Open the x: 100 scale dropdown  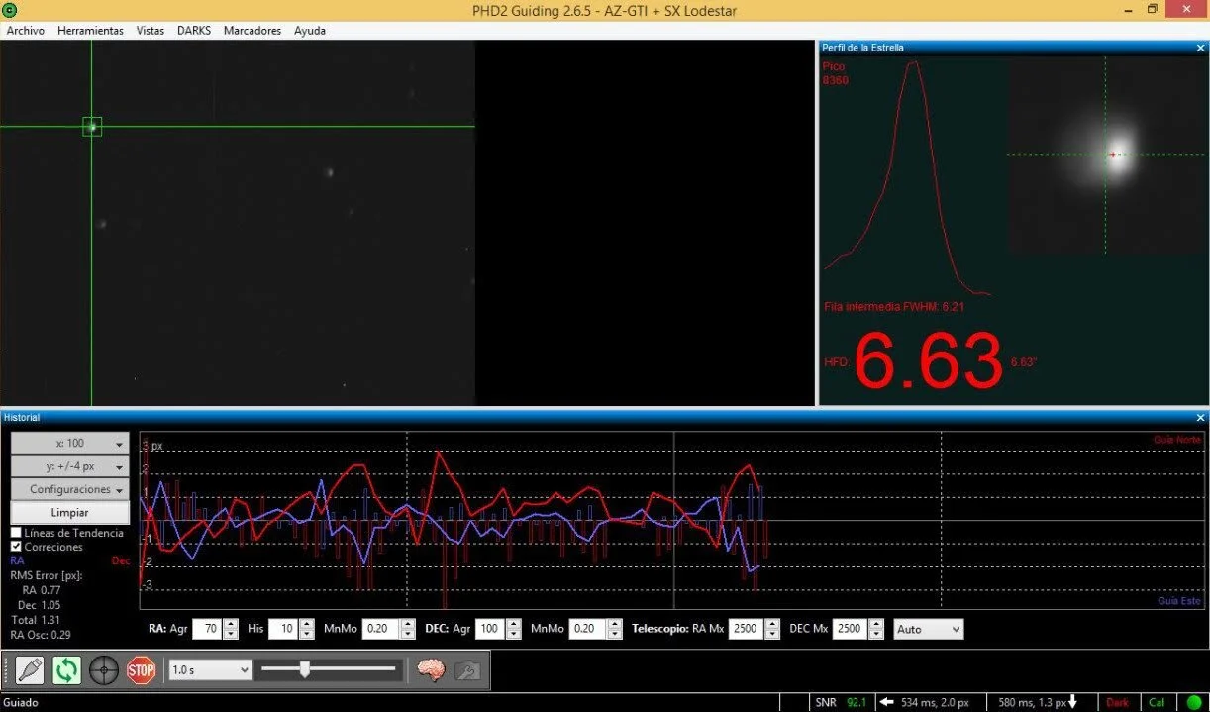70,443
